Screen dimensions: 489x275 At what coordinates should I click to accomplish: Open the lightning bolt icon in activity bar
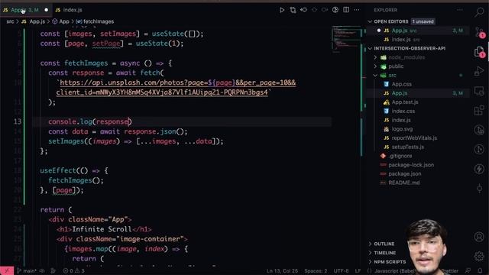pyautogui.click(x=479, y=169)
